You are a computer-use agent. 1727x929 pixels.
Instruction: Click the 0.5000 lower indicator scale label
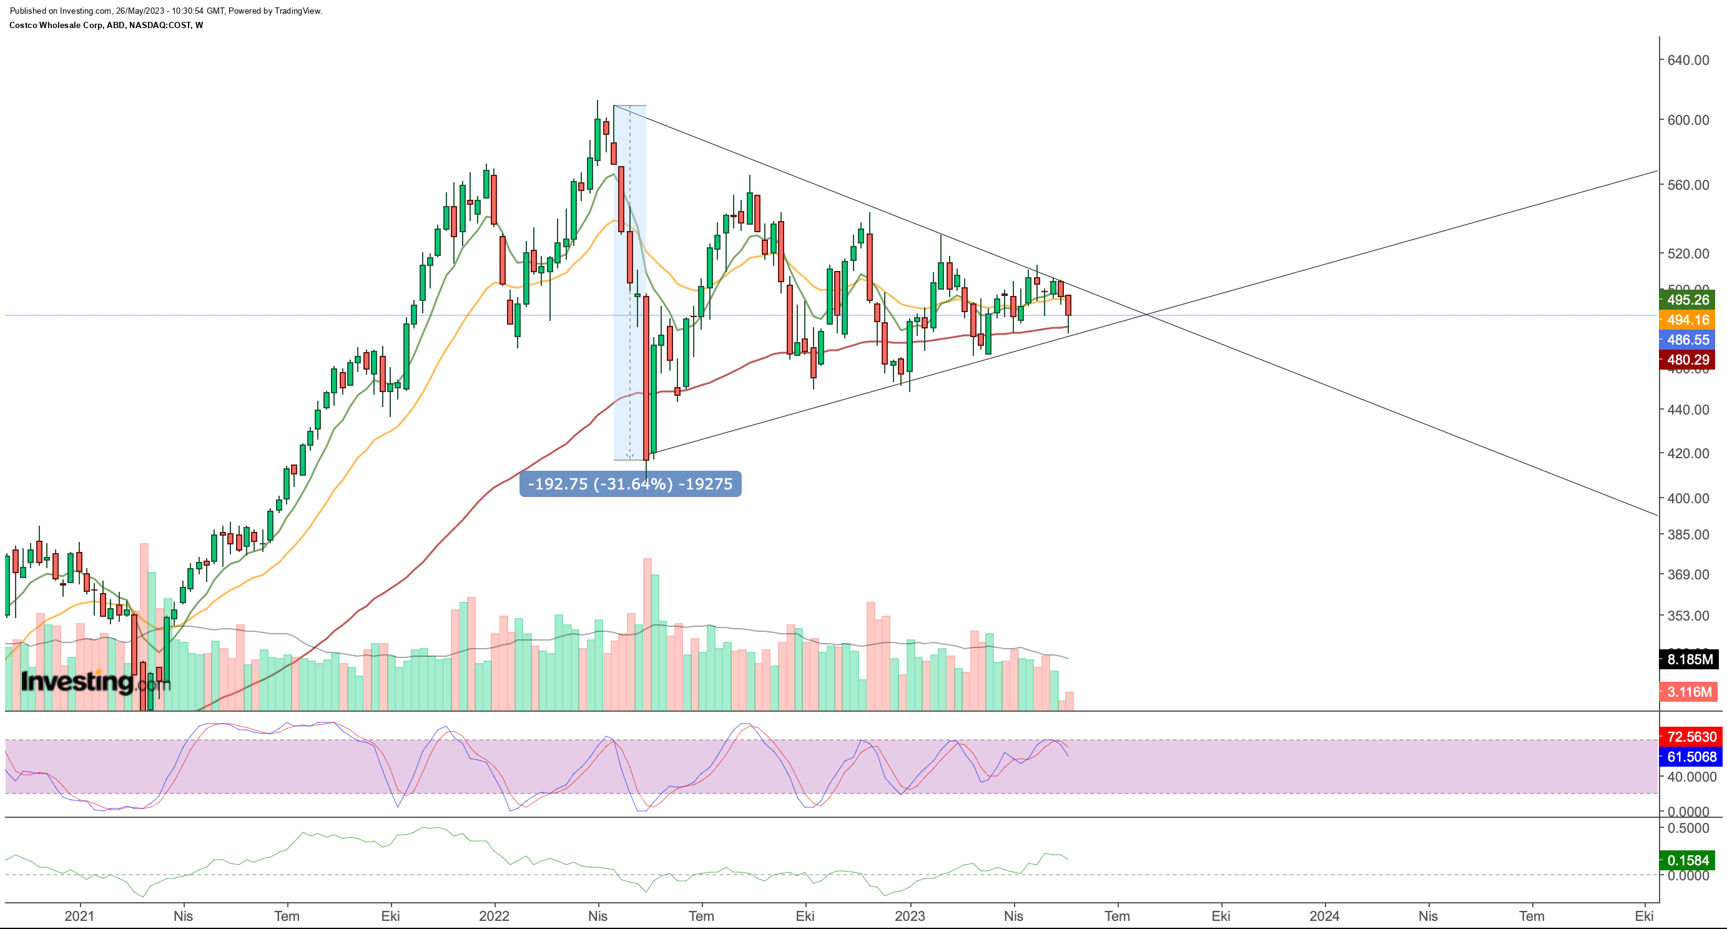1688,828
